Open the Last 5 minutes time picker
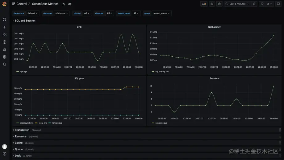 point(237,4)
